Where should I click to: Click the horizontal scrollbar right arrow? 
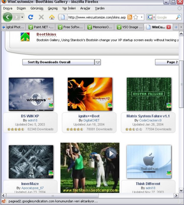(x=176, y=196)
